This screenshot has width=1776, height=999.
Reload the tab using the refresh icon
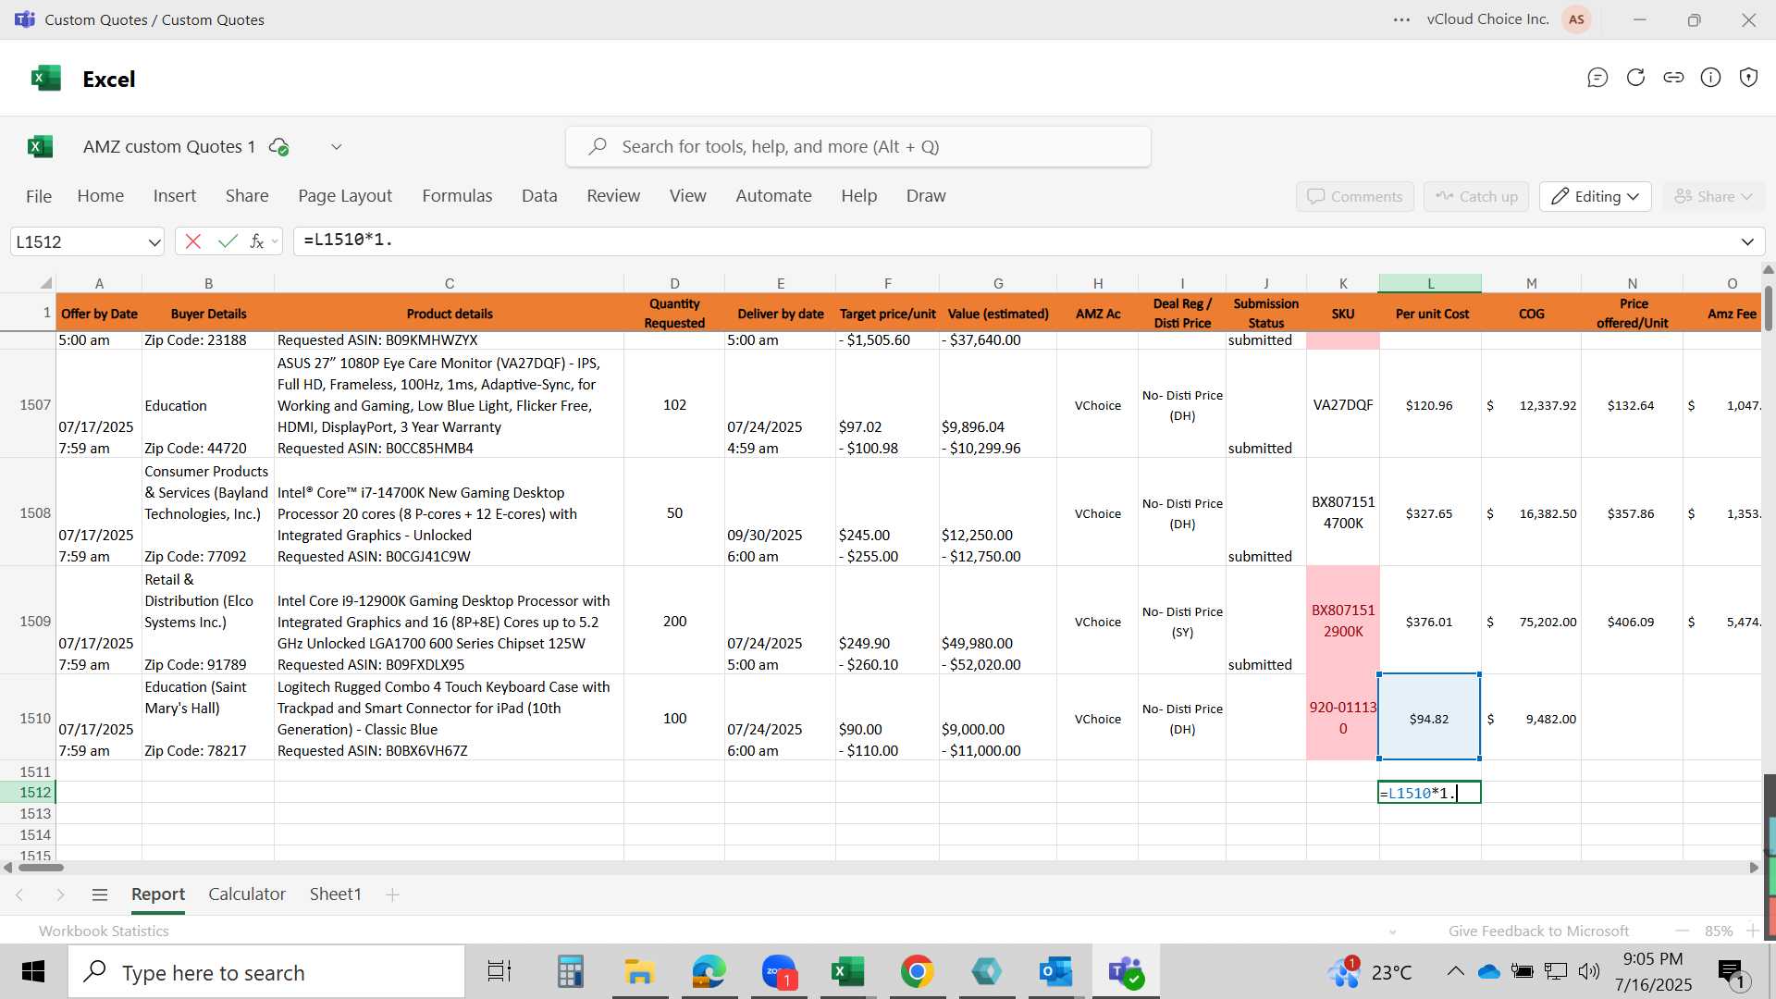pos(1635,78)
